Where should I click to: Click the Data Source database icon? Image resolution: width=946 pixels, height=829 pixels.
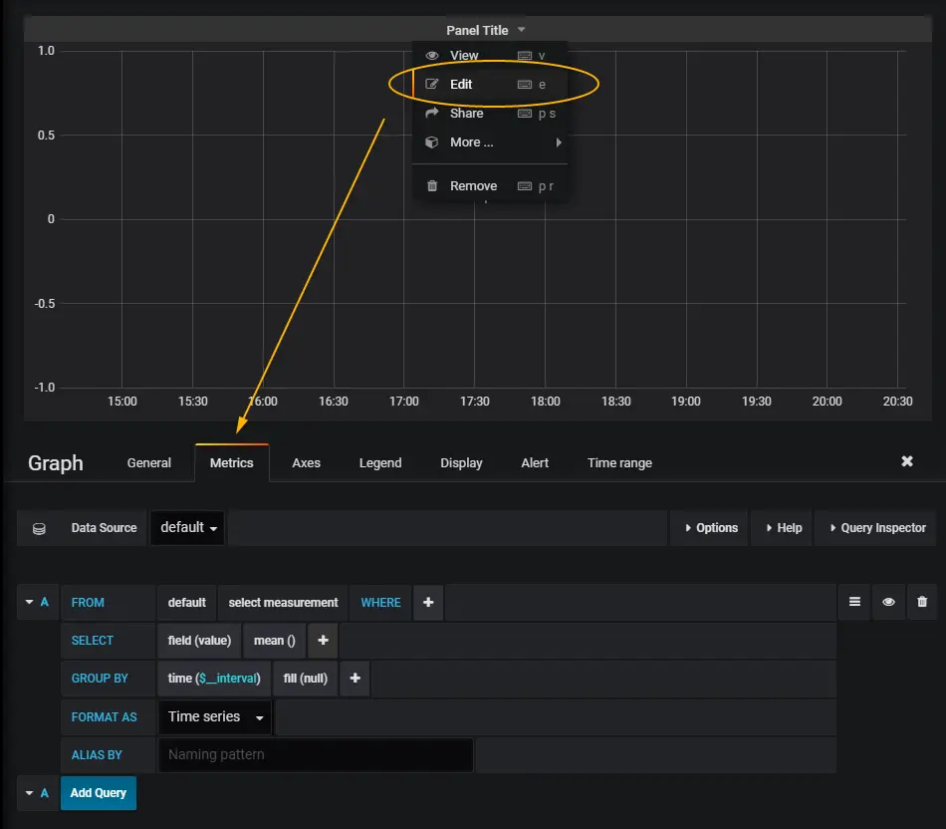pos(39,528)
